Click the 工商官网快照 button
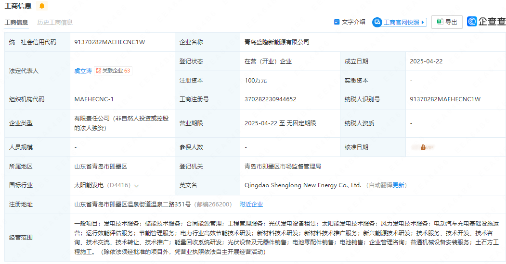This screenshot has height=264, width=506. click(401, 23)
